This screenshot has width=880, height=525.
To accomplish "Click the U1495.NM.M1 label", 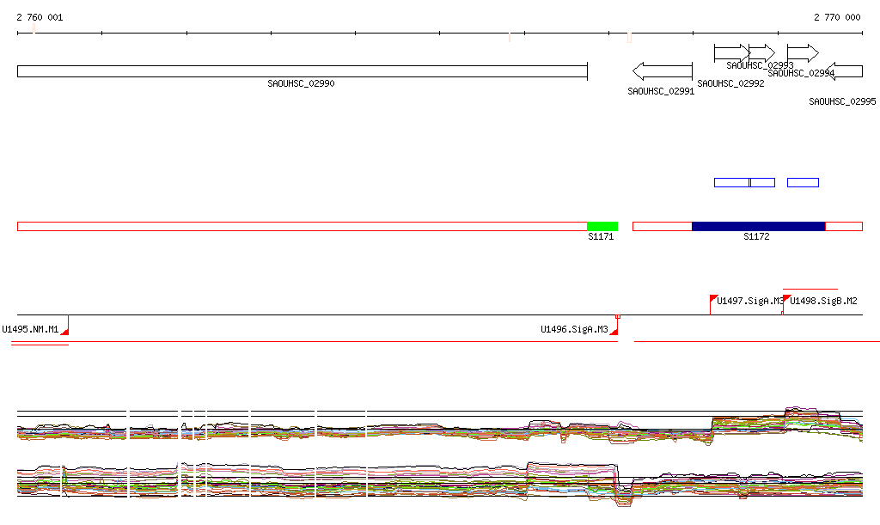I will tap(30, 329).
